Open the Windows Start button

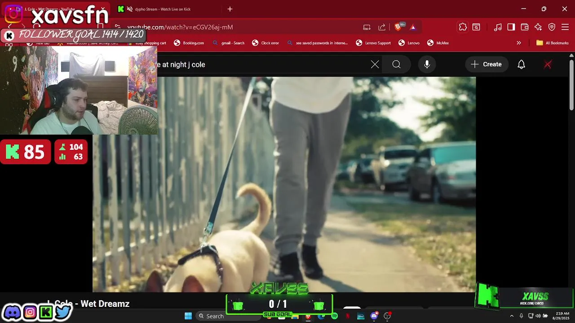[x=188, y=316]
